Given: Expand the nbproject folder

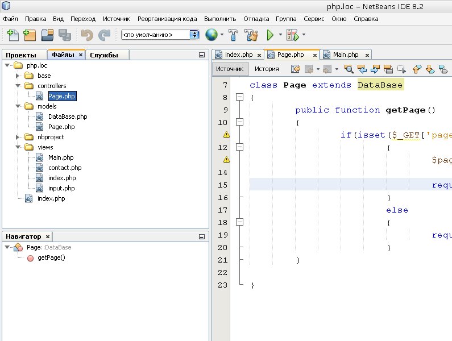Looking at the screenshot, I should [18, 137].
